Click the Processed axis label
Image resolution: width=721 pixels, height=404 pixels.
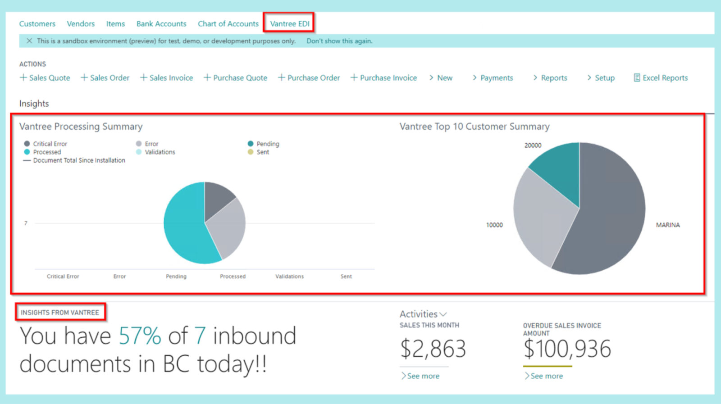click(233, 277)
